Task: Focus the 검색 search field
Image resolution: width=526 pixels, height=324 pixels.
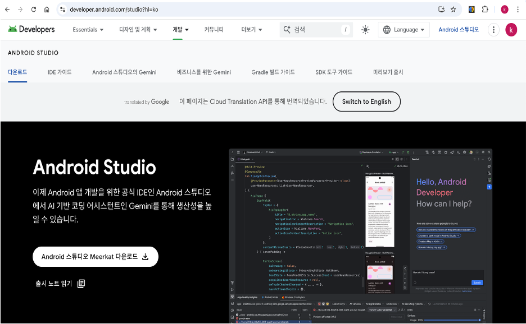Action: click(x=316, y=30)
